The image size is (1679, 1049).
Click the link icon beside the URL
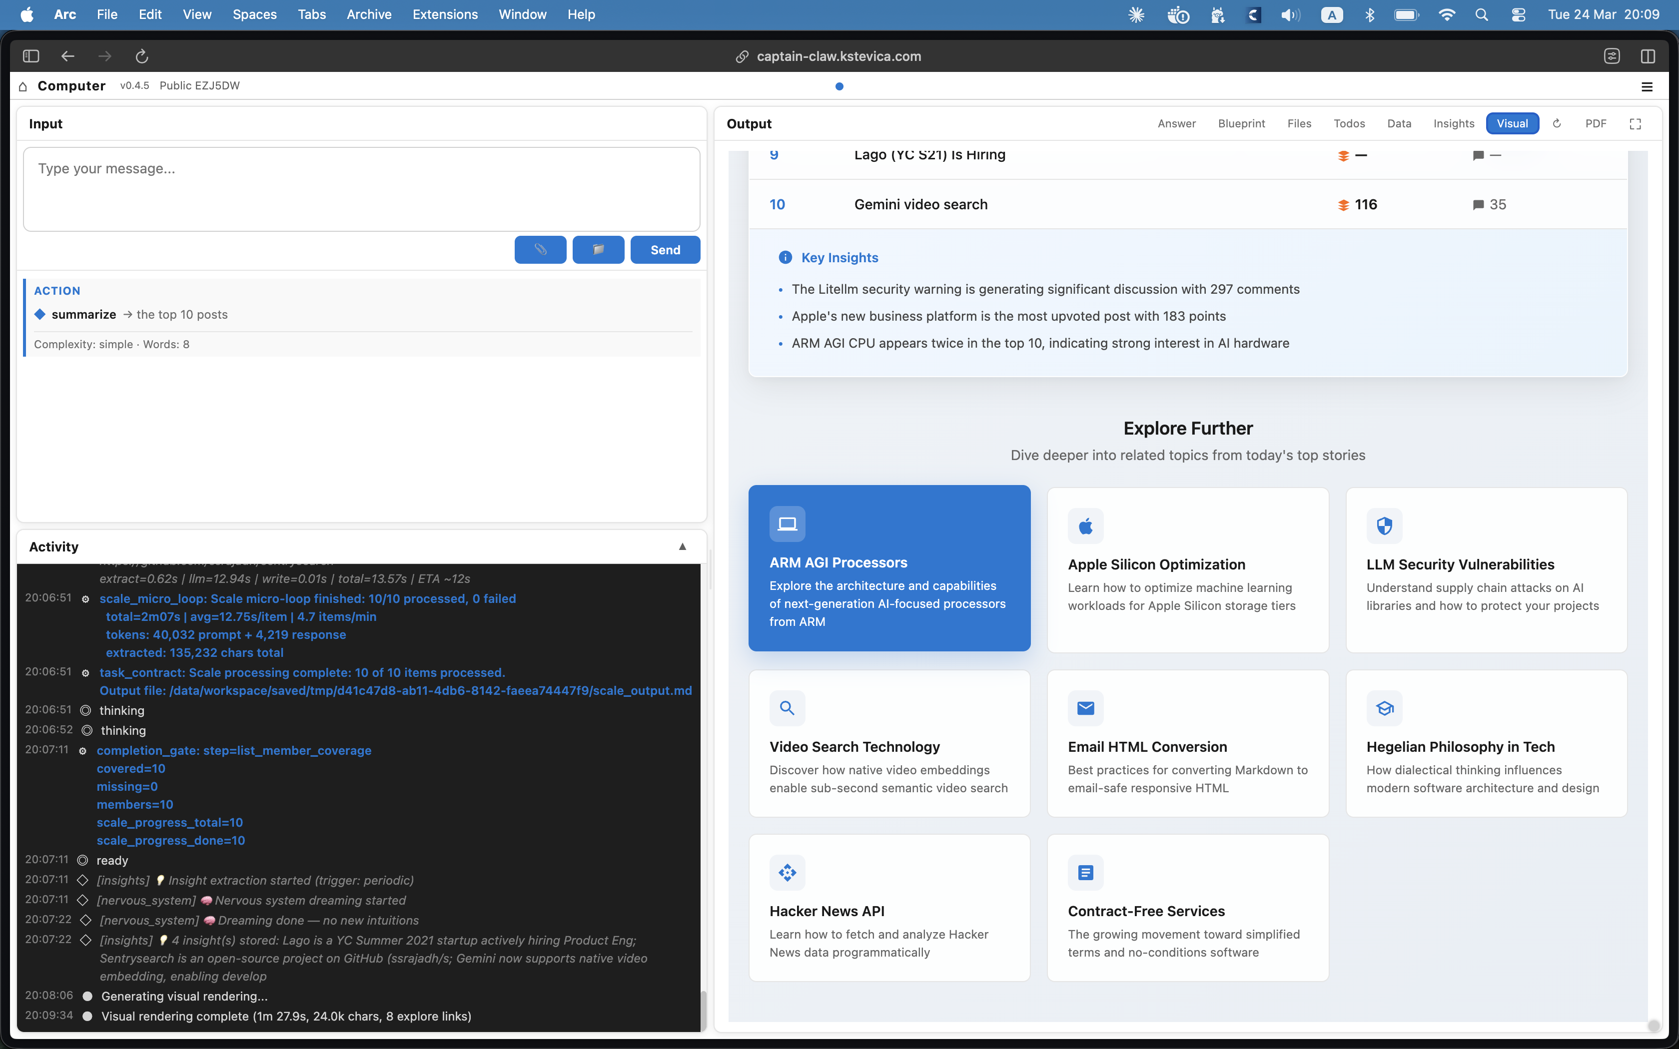tap(742, 57)
